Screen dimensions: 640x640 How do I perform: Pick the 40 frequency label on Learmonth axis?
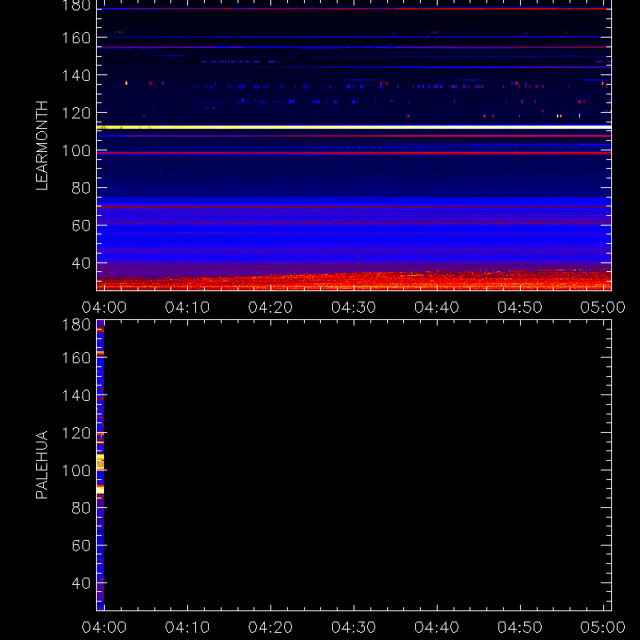pos(81,263)
